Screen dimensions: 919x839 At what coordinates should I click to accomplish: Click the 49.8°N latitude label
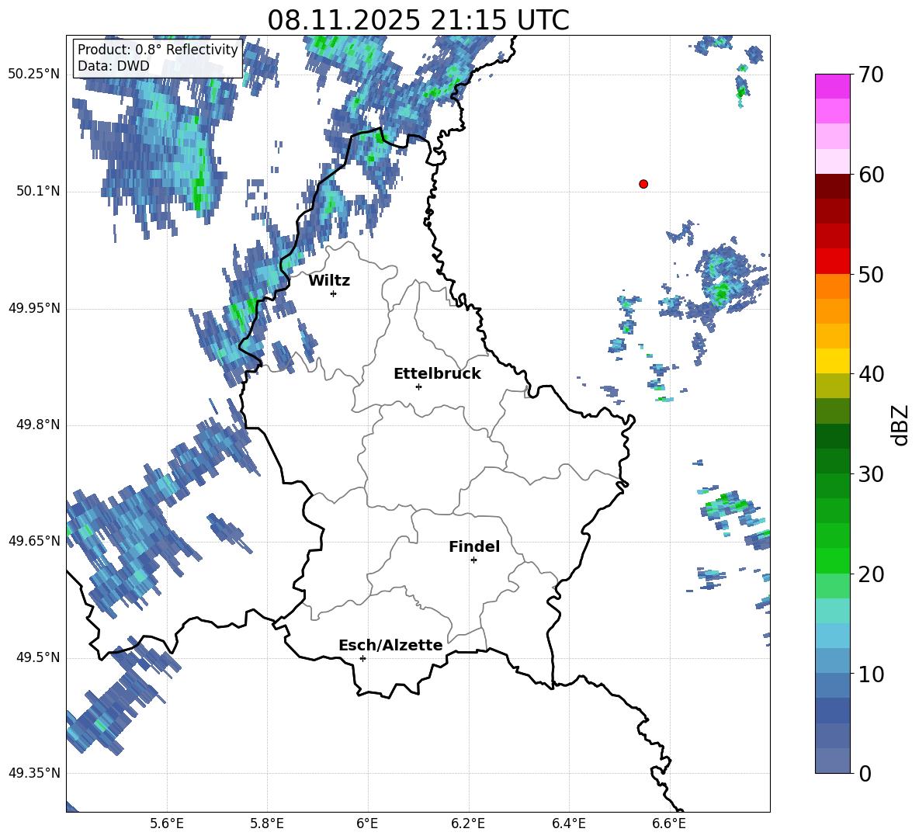point(38,425)
